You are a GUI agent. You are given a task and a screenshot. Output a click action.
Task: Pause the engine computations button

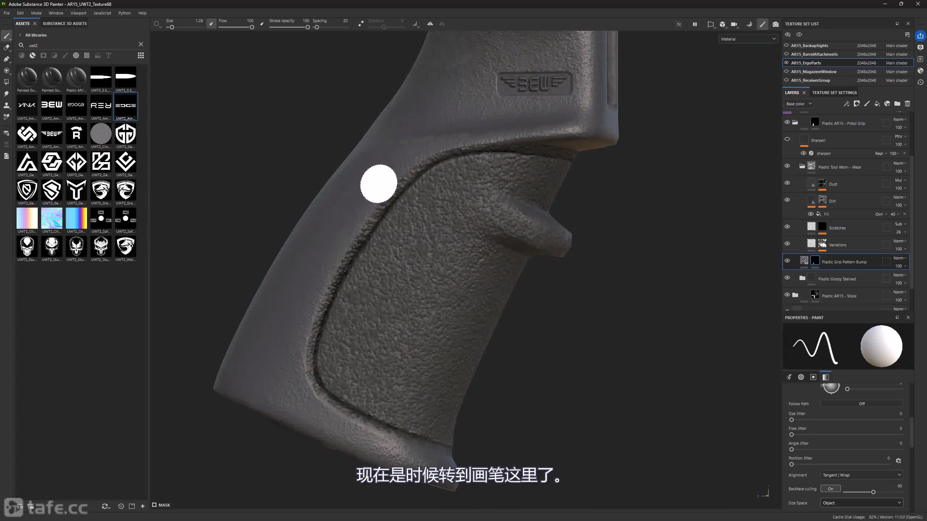pyautogui.click(x=695, y=24)
